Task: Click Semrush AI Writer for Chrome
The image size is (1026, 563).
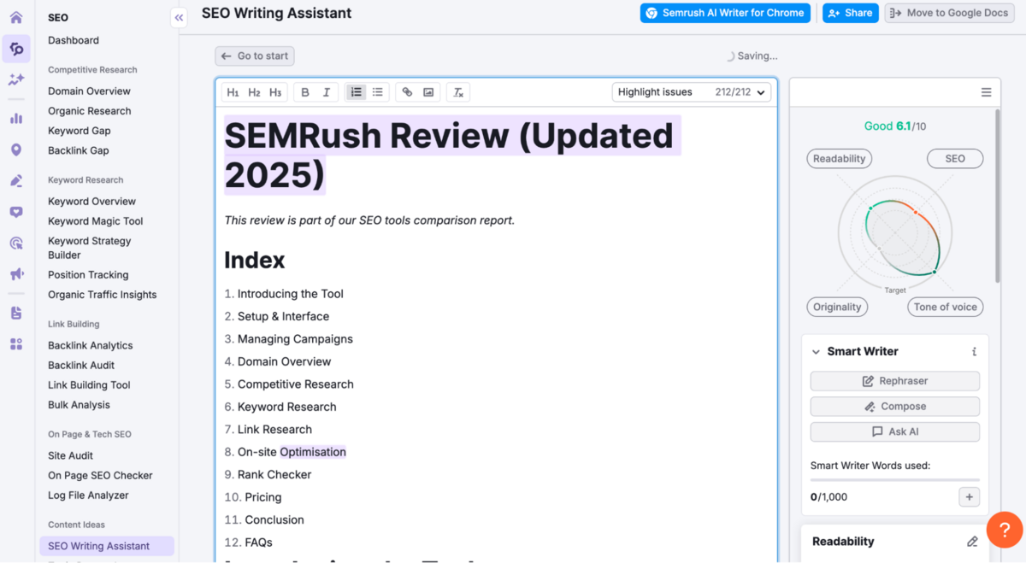Action: click(725, 13)
